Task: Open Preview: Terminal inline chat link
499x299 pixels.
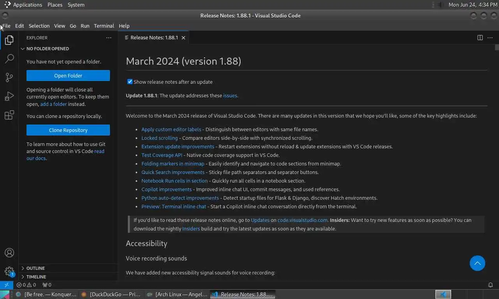Action: tap(173, 206)
